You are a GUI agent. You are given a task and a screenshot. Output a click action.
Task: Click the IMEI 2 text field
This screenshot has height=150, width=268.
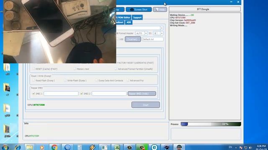click(x=109, y=93)
